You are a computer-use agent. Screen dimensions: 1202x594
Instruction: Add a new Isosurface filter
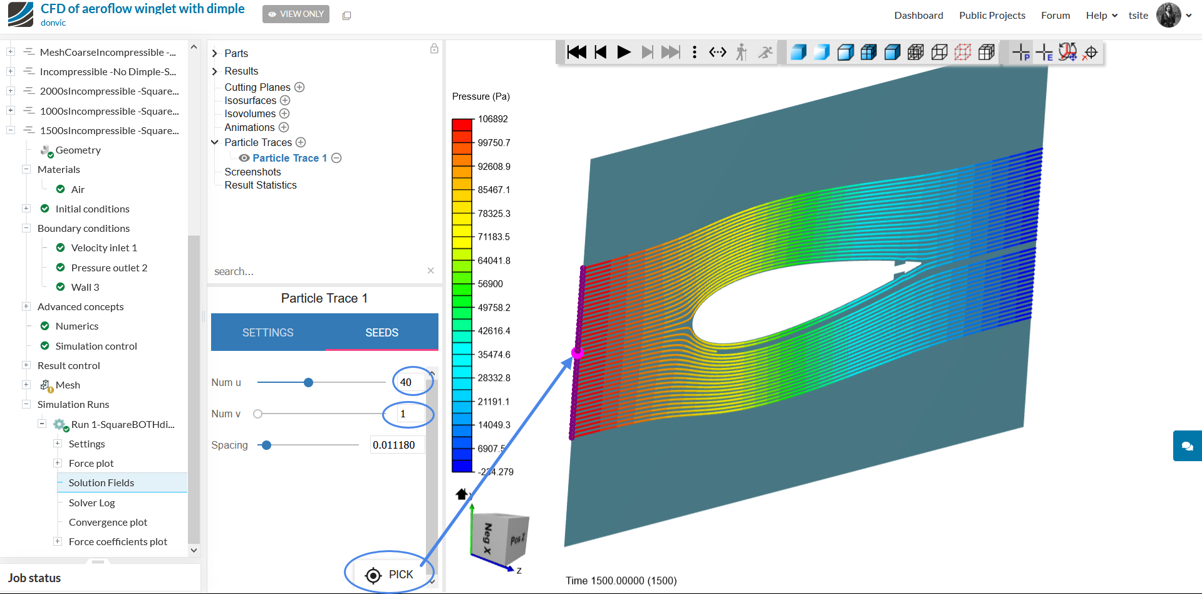[285, 100]
